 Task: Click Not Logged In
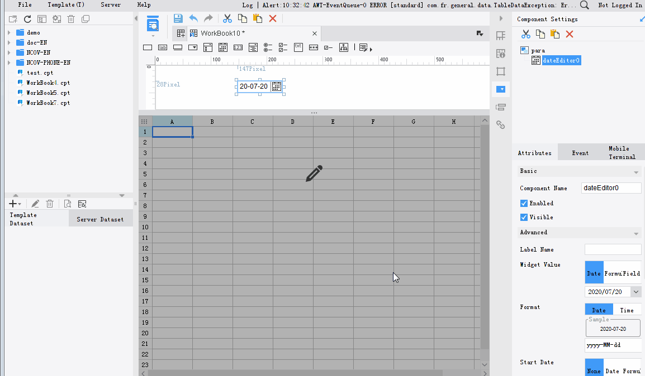tap(620, 6)
